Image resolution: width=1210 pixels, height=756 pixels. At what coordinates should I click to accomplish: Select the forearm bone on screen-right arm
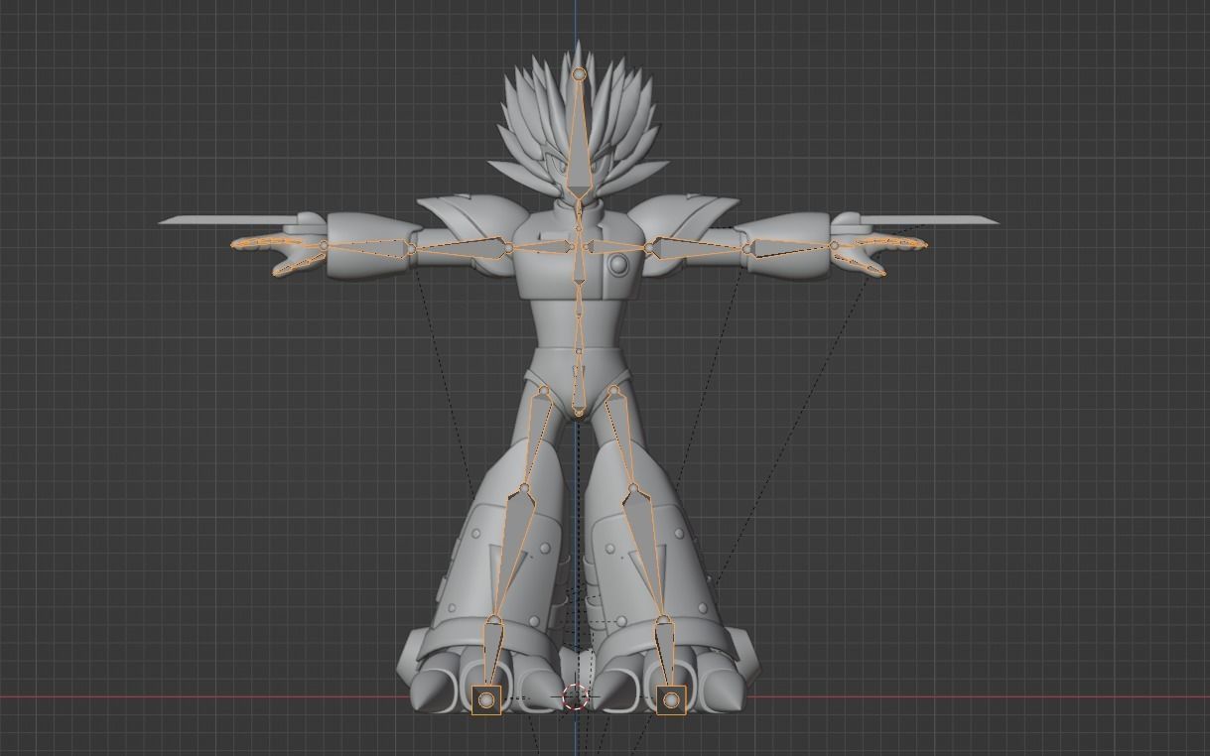(x=791, y=247)
